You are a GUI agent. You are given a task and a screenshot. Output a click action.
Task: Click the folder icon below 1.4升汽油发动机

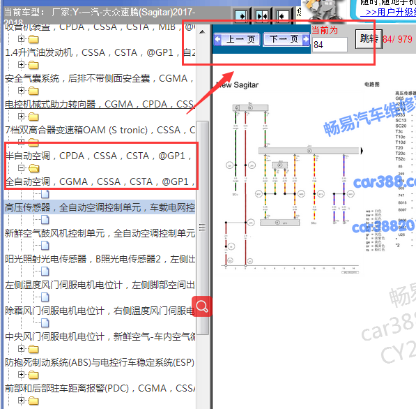point(33,65)
